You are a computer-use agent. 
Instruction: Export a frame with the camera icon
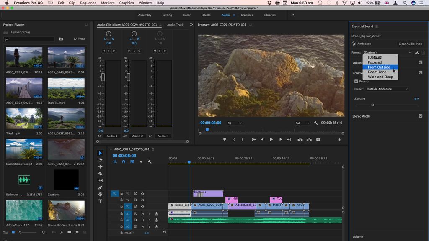point(318,139)
